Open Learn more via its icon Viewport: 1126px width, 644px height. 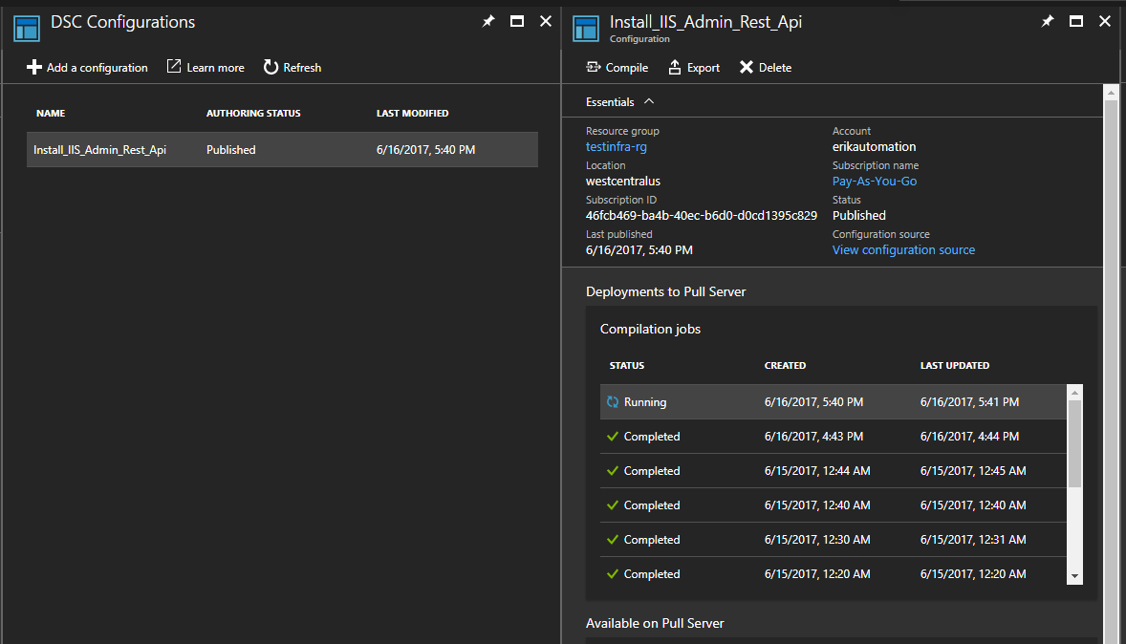176,67
